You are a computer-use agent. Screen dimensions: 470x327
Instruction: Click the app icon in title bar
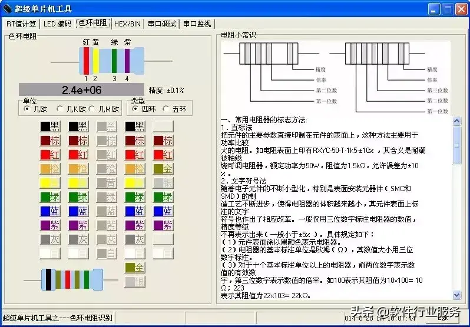coord(7,9)
